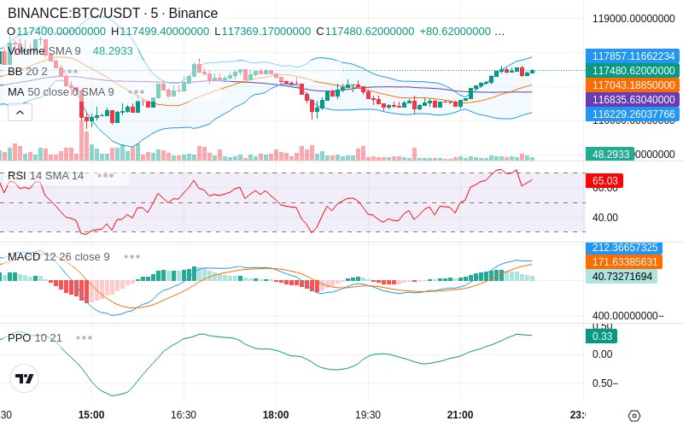Click the 40.00 level on RSI scale

pos(605,218)
